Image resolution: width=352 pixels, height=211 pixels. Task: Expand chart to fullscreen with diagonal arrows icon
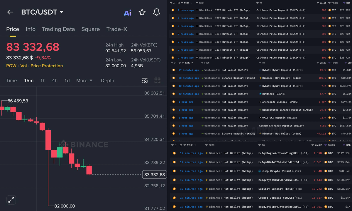[11, 200]
